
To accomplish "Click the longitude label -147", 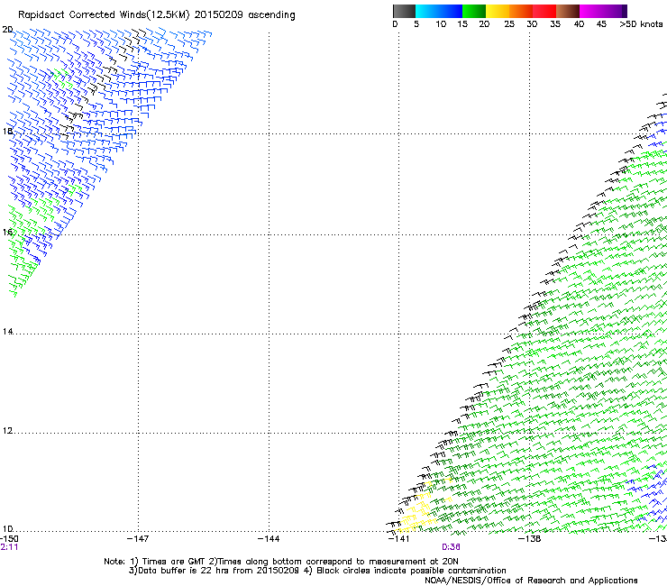I will (138, 539).
